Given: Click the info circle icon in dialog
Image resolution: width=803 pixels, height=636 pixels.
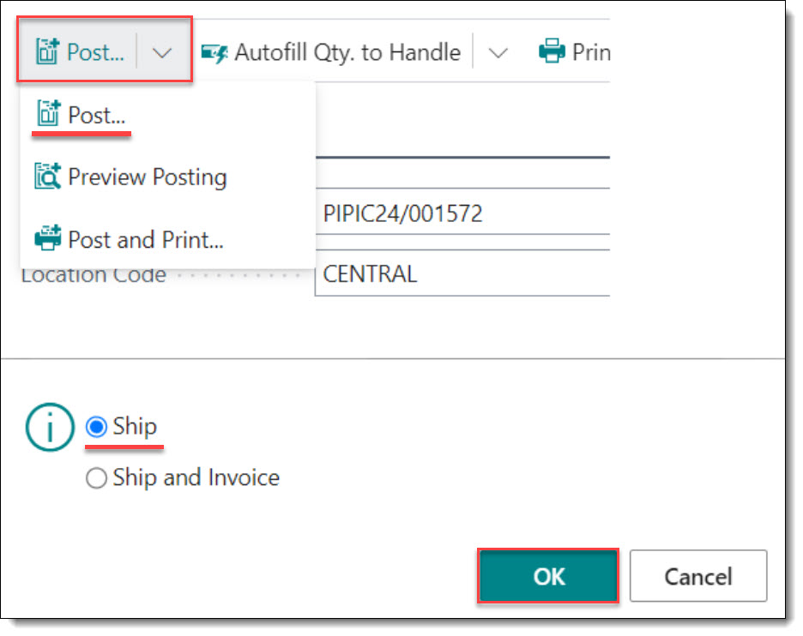Looking at the screenshot, I should (50, 428).
